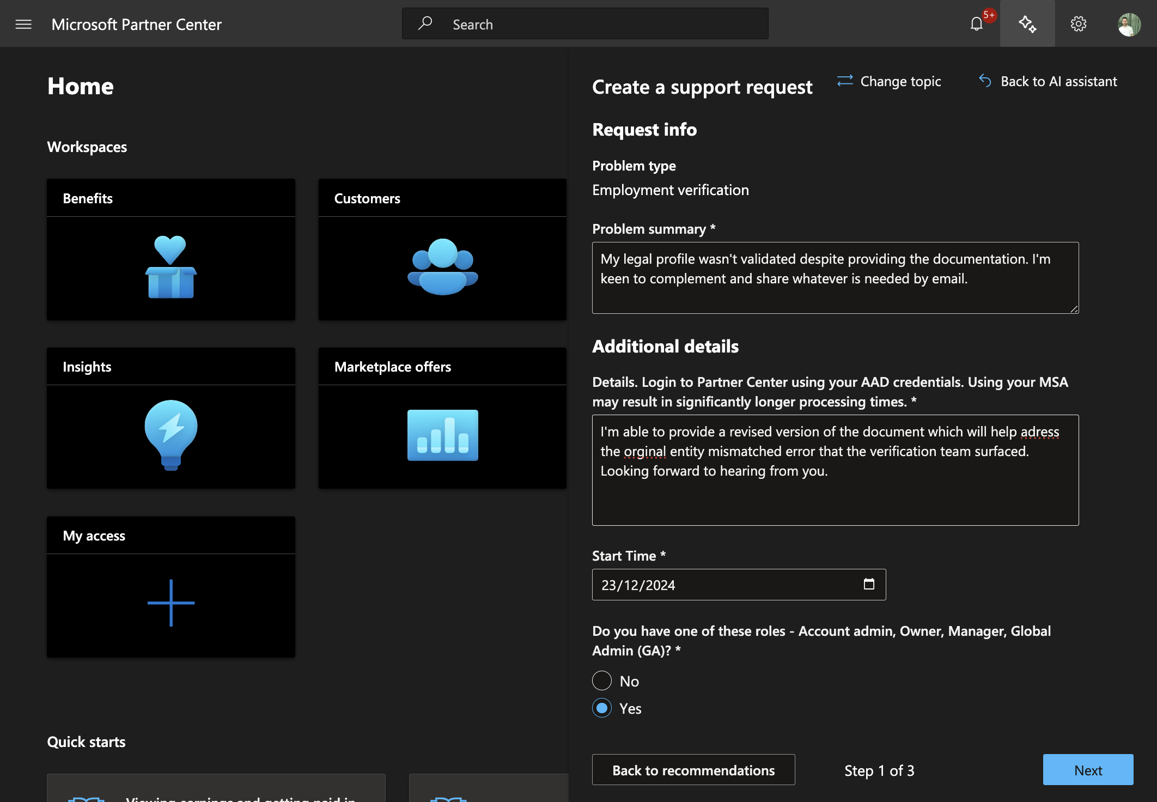
Task: Open the Marketplace offers workspace title
Action: click(393, 367)
